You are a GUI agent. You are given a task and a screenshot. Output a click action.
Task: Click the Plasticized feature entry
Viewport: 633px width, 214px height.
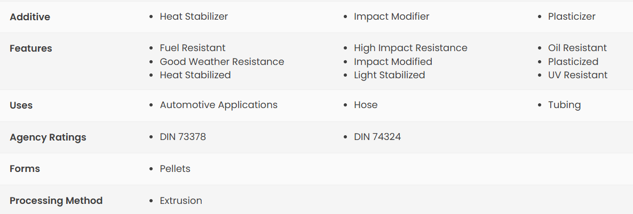(573, 62)
